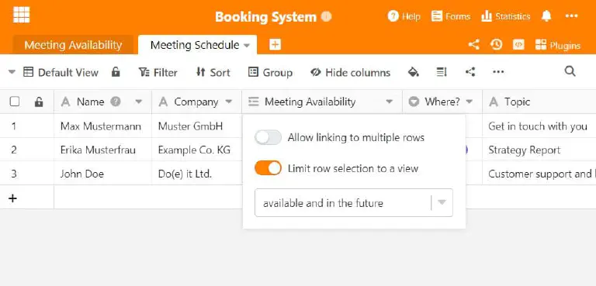
Task: Click the share icon in the orange bar
Action: [473, 45]
